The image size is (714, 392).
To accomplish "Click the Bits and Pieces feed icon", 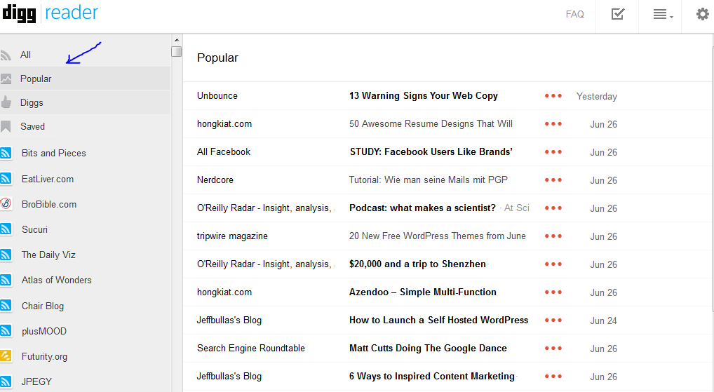I will 6,153.
